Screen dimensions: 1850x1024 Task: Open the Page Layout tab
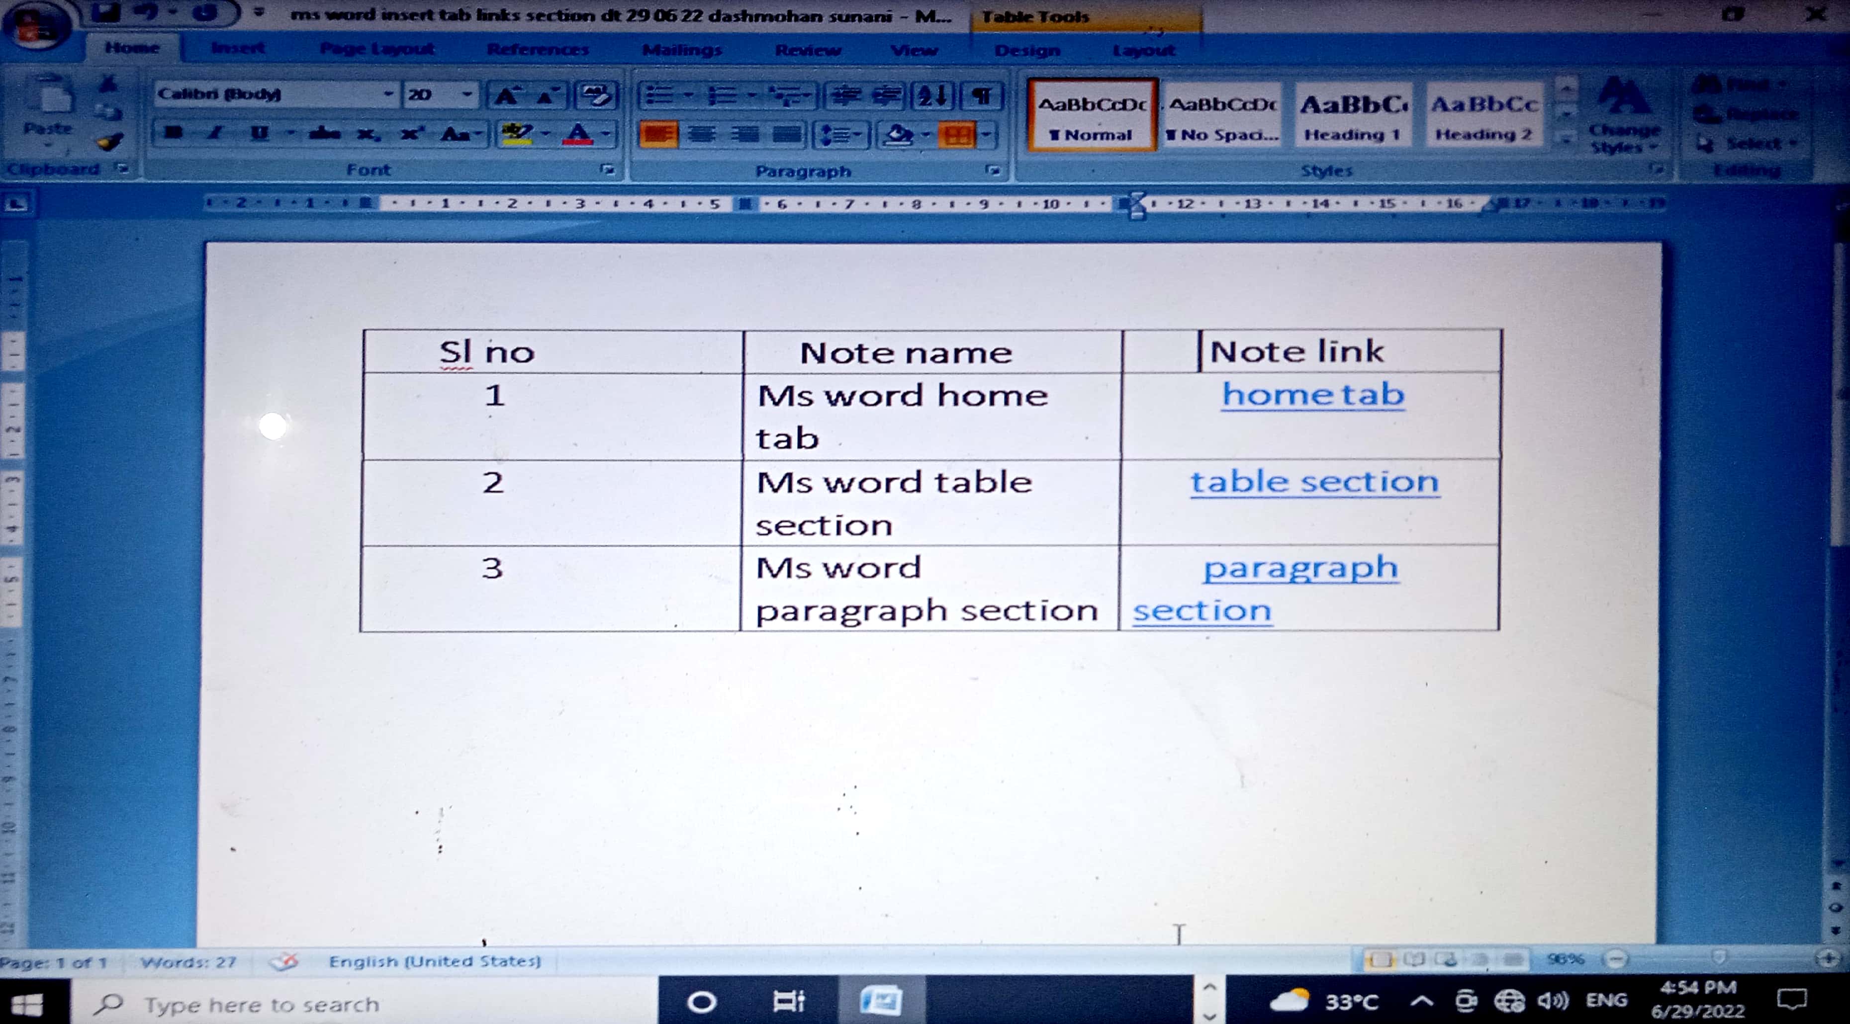[x=376, y=49]
